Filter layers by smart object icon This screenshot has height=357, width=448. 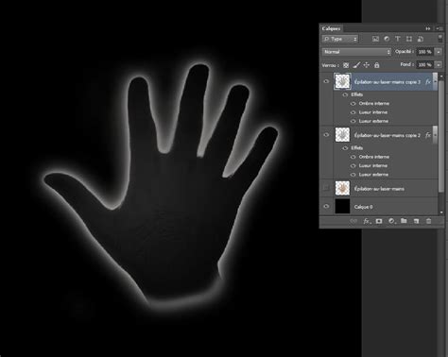pyautogui.click(x=421, y=39)
